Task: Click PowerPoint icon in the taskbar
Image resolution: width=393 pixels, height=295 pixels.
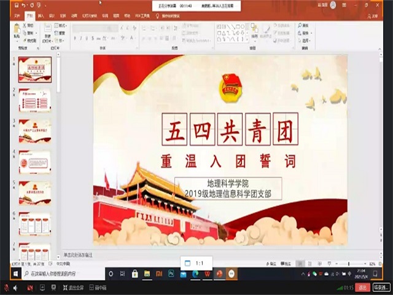Action: pyautogui.click(x=219, y=273)
